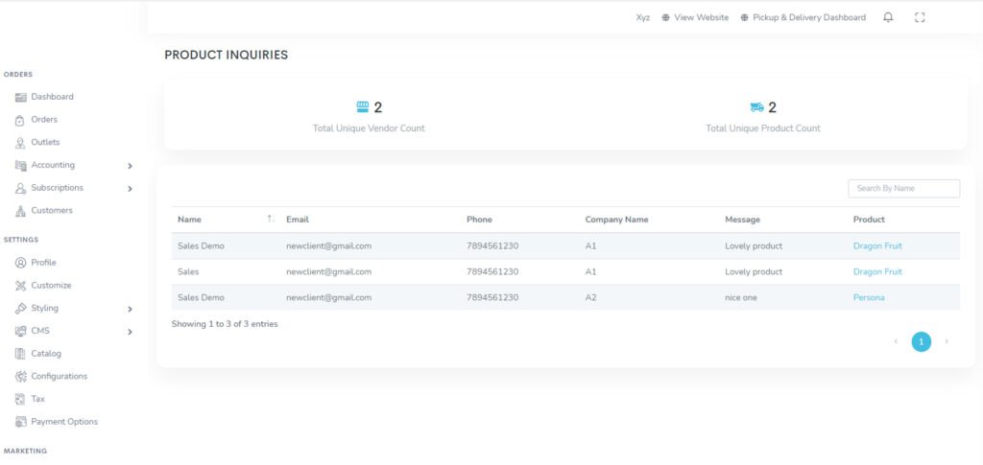
Task: Toggle fullscreen mode icon
Action: (x=920, y=17)
